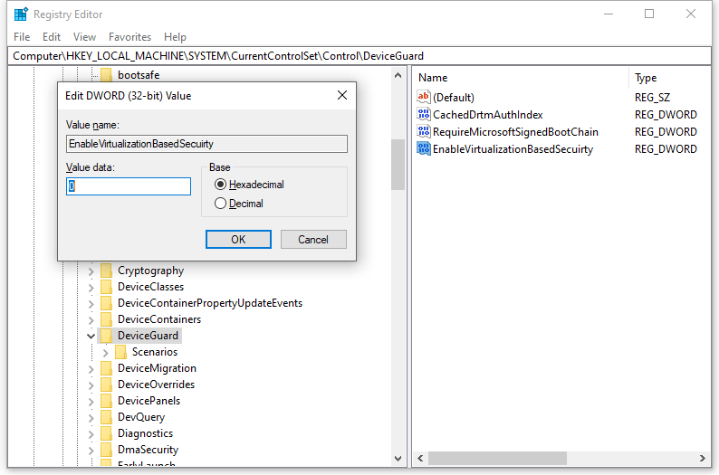Click values pane scroll right arrow
Image resolution: width=719 pixels, height=475 pixels.
703,458
